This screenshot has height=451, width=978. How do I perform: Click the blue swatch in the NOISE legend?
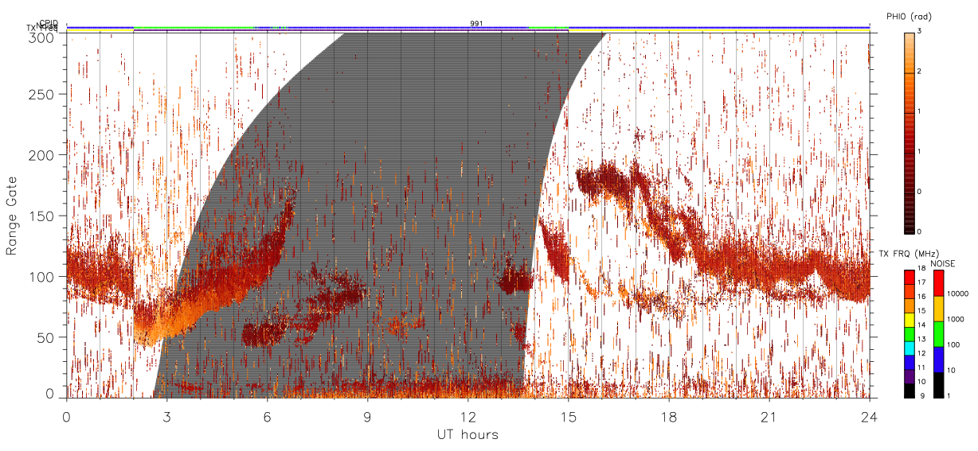pos(938,360)
